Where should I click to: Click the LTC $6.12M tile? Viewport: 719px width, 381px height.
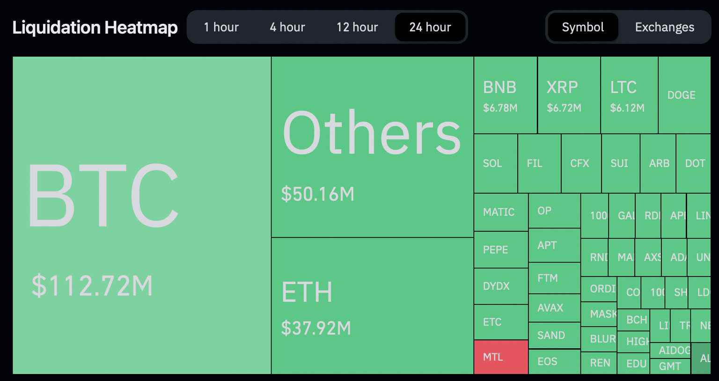tap(629, 94)
